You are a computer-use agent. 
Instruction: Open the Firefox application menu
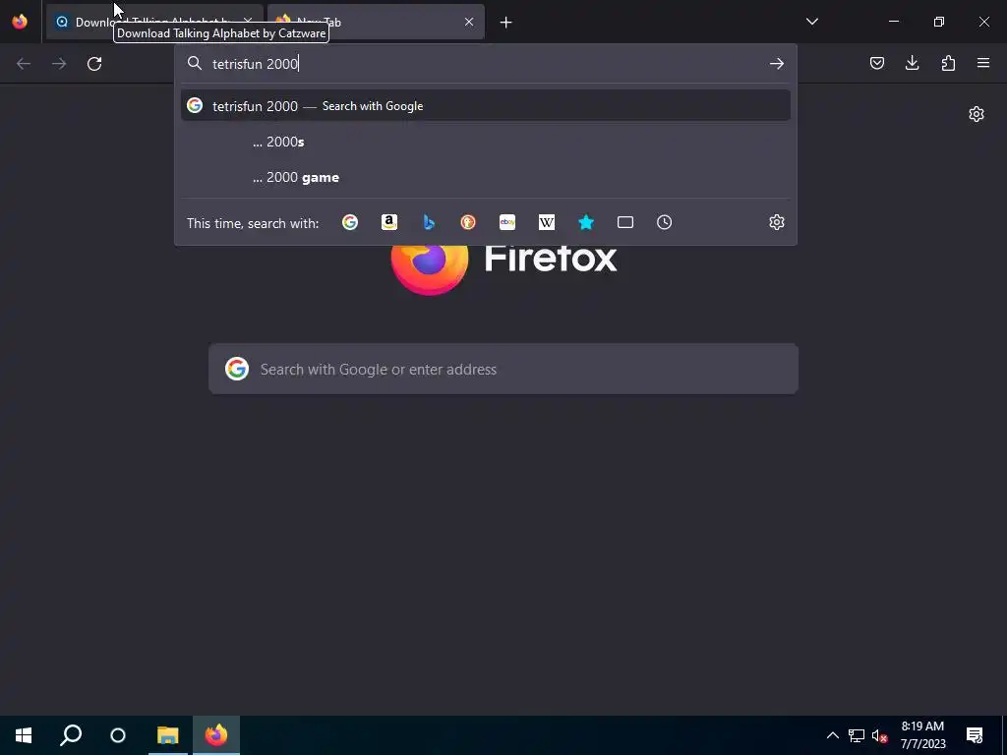pyautogui.click(x=983, y=63)
